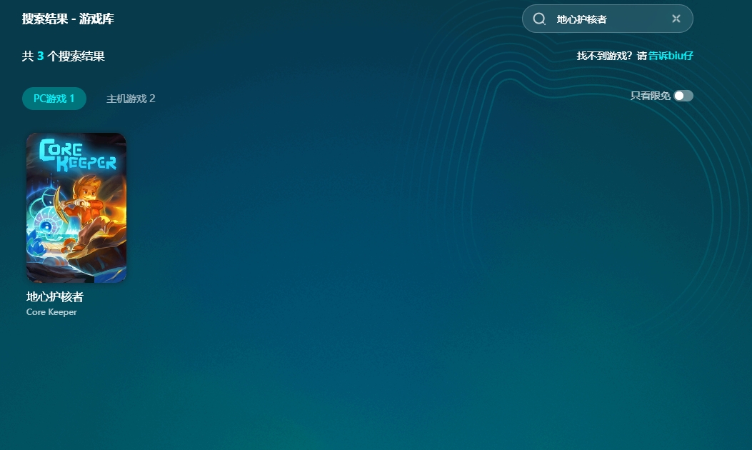Image resolution: width=752 pixels, height=450 pixels.
Task: Select the Core Keeper English subtitle
Action: 51,312
